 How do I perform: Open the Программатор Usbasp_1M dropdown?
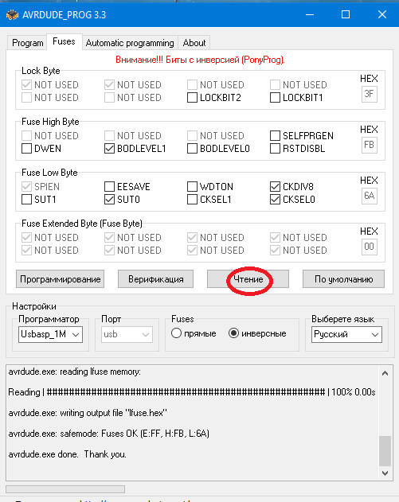tap(50, 335)
